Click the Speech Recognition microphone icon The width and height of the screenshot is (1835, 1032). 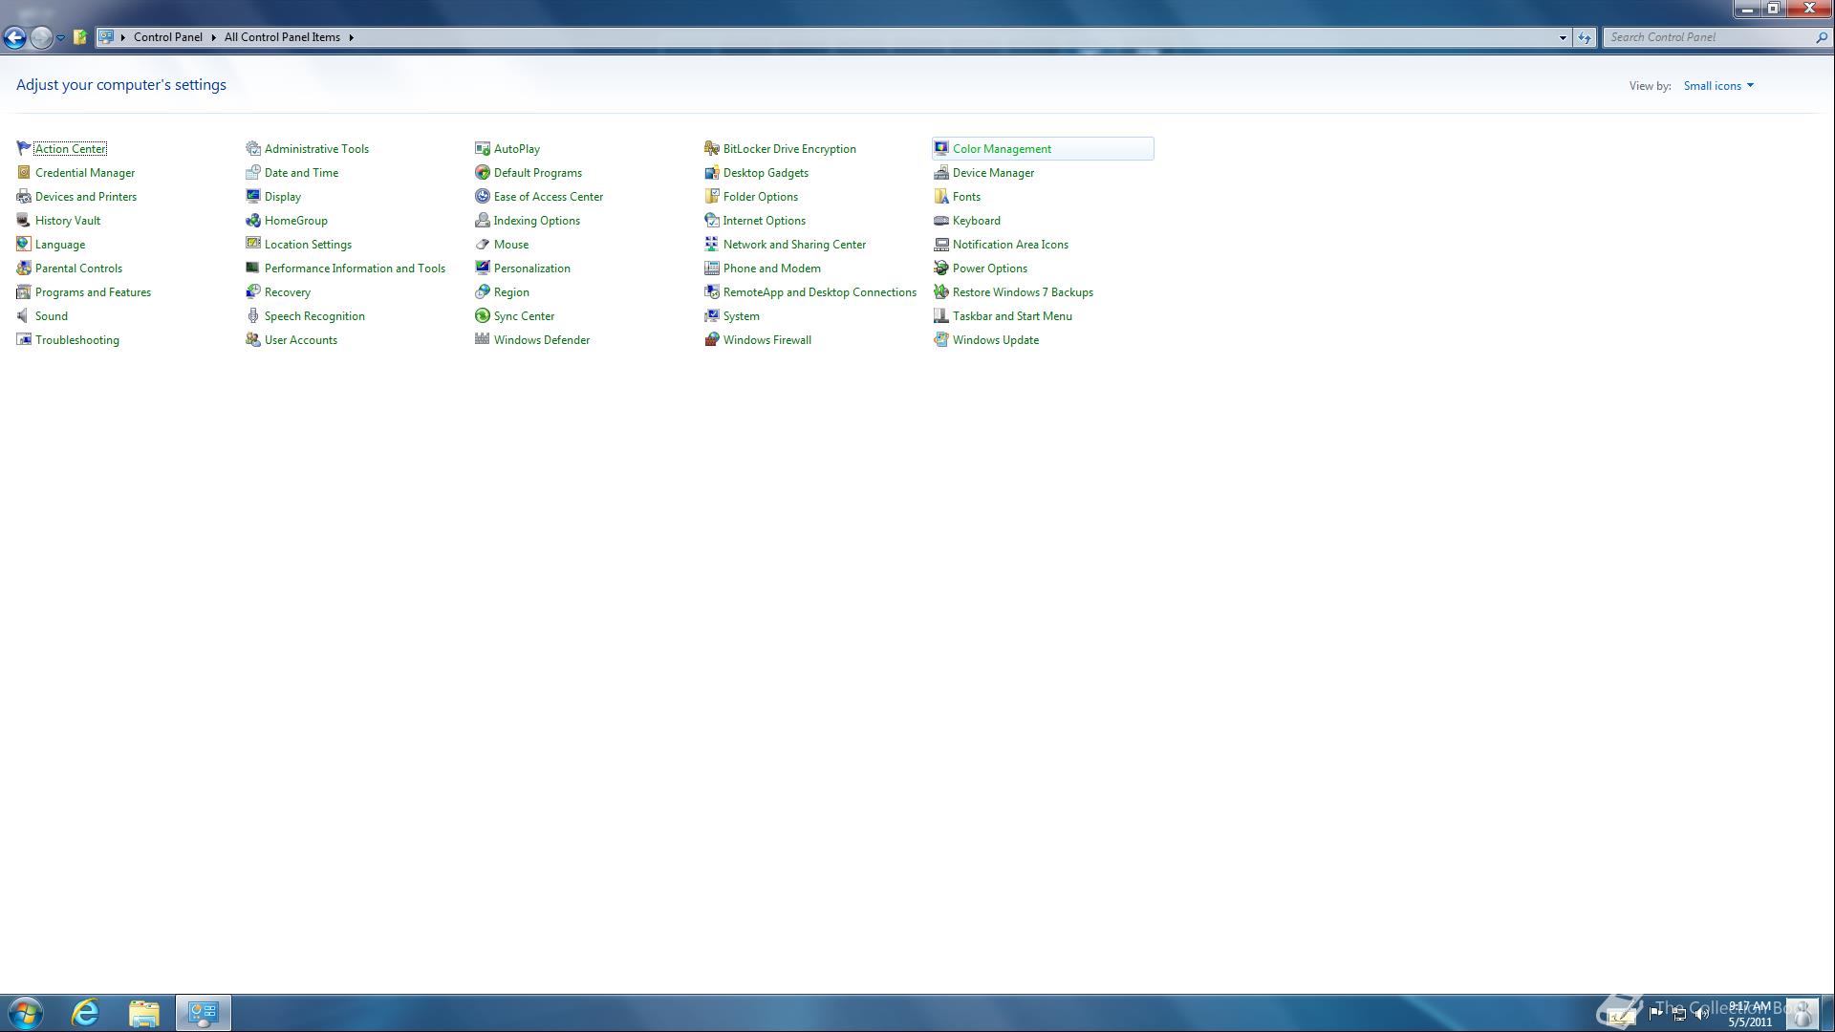[253, 315]
